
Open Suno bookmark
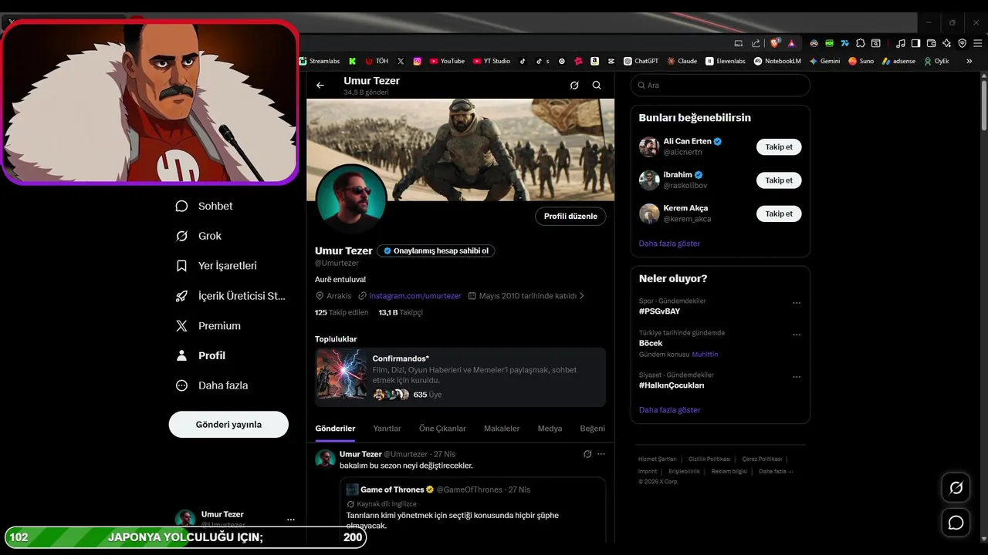(861, 61)
